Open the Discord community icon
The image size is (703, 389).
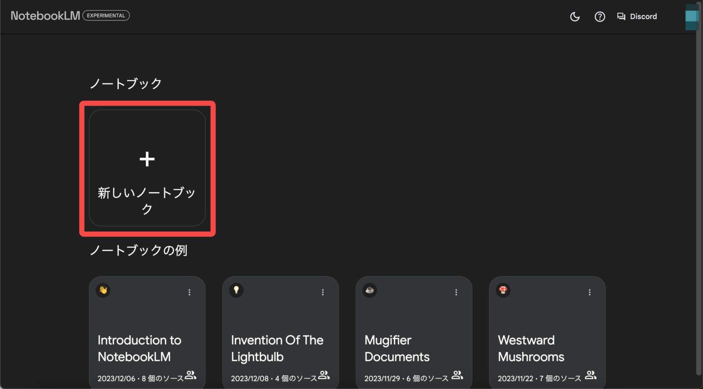tap(621, 16)
